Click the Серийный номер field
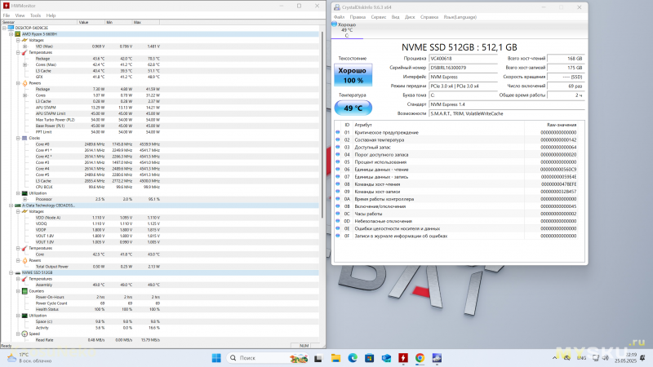653x367 pixels. 463,68
